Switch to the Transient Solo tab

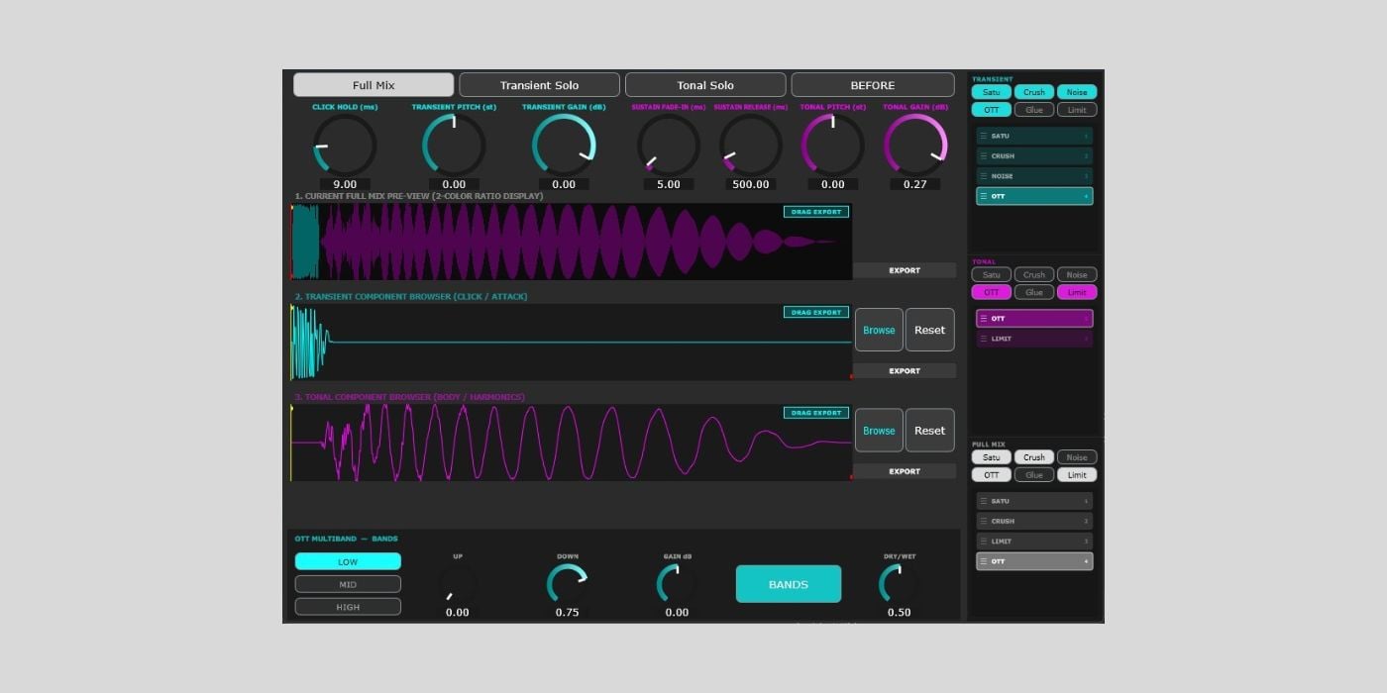coord(539,85)
